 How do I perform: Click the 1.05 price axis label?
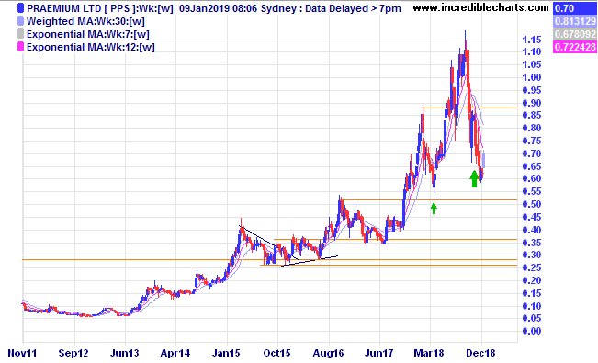point(532,64)
